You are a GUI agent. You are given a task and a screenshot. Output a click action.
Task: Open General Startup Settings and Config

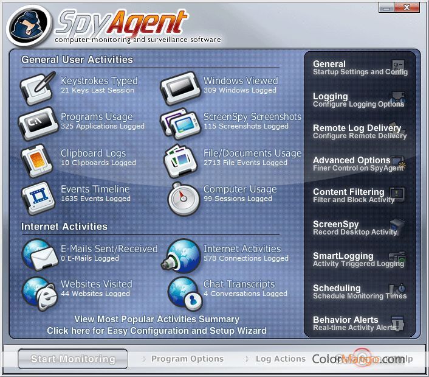click(x=360, y=68)
